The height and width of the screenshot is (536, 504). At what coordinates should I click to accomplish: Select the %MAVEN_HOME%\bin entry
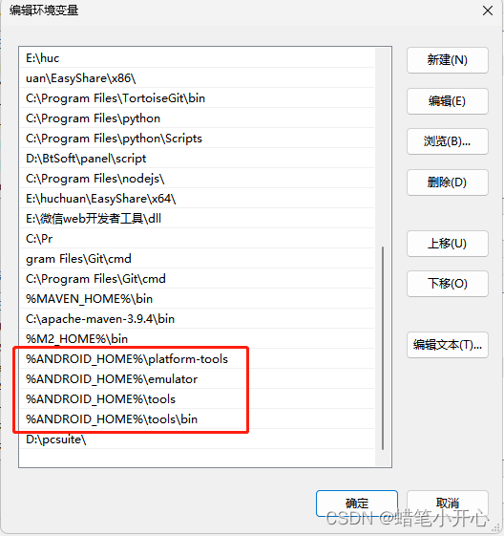click(x=198, y=299)
